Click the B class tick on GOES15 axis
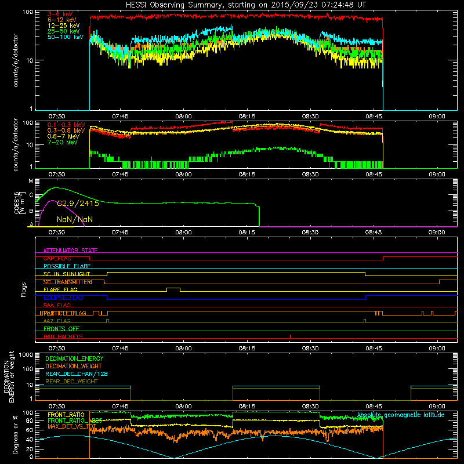This screenshot has height=464, width=464. pyautogui.click(x=31, y=211)
